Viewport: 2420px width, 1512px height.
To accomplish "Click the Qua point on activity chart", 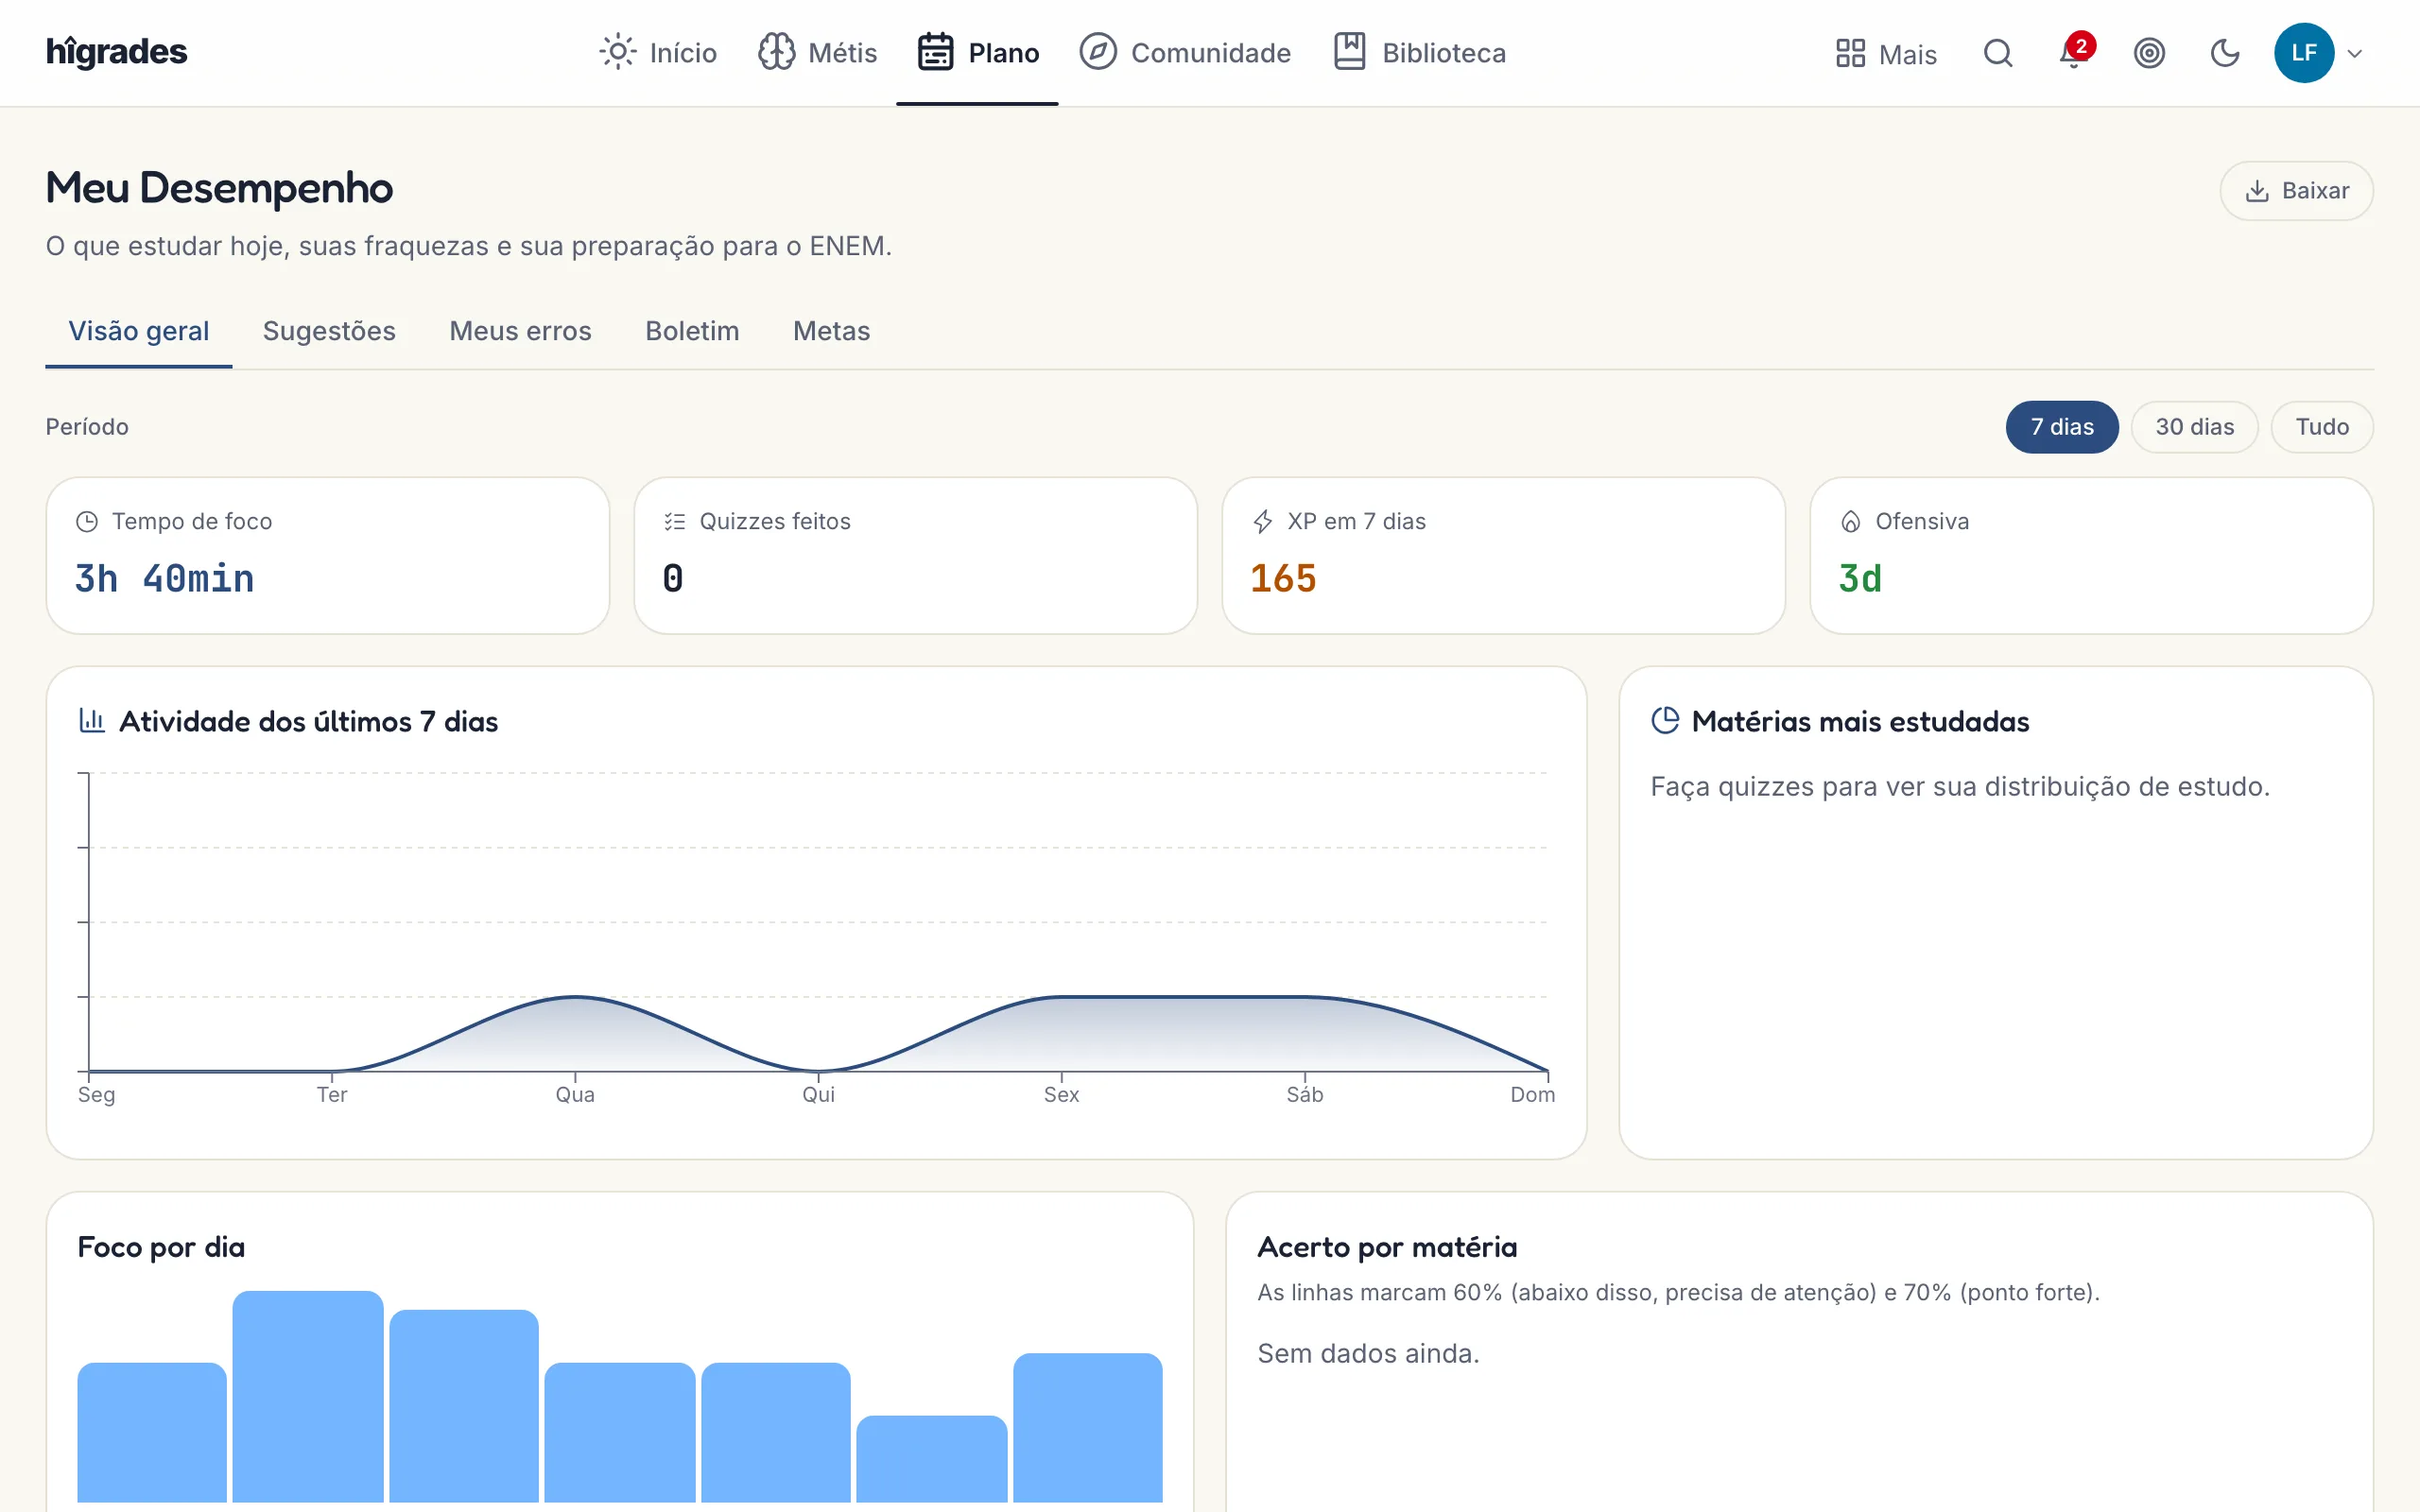I will 575,997.
